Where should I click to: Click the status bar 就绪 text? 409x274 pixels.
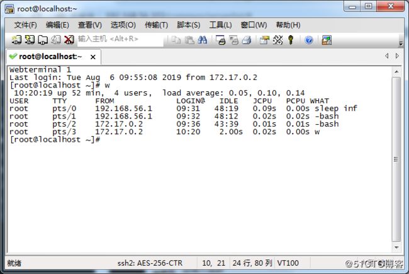click(14, 263)
